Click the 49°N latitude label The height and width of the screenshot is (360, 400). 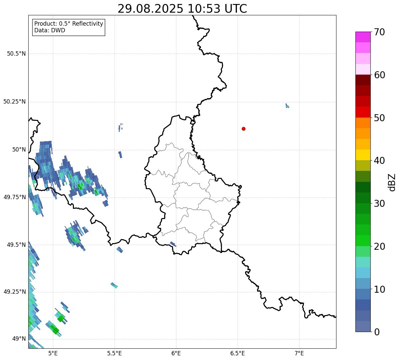click(x=19, y=339)
